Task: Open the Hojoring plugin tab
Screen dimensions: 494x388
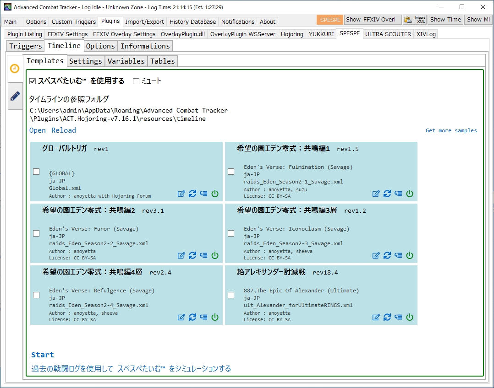Action: [292, 34]
